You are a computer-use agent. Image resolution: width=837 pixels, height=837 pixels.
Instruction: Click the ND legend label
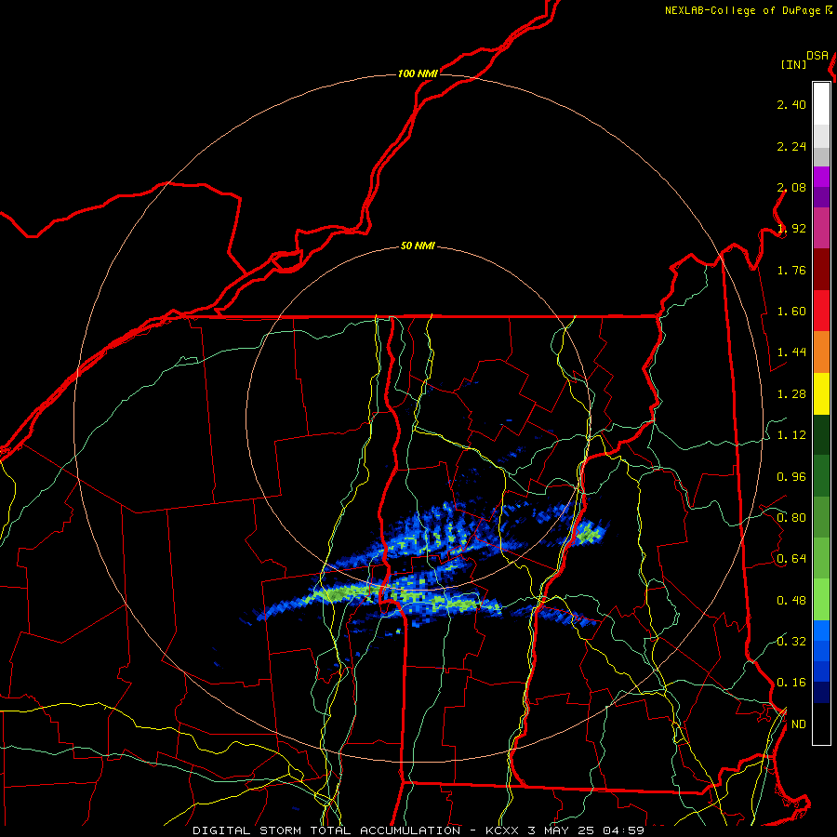[x=799, y=724]
